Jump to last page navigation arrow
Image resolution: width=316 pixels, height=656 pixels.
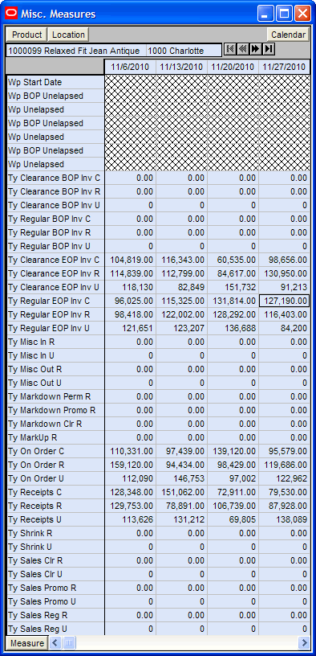tap(269, 49)
